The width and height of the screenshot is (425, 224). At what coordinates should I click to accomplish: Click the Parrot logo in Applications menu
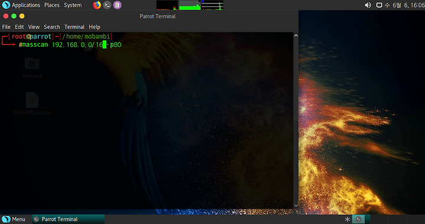click(6, 5)
